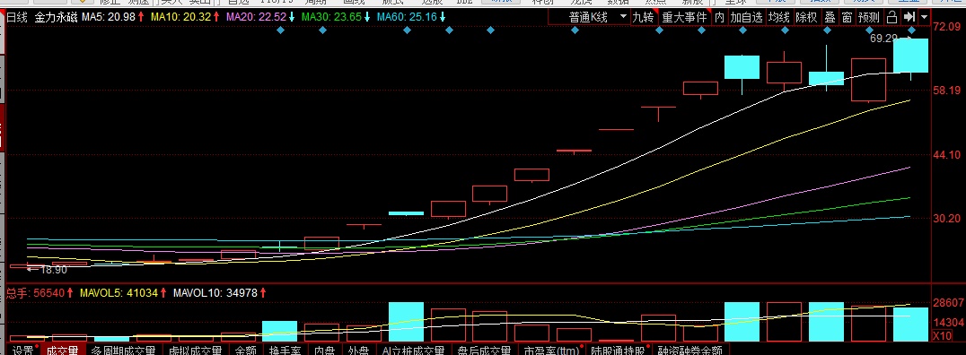Toggle the 内 indicator button
This screenshot has width=966, height=355.
(x=719, y=17)
